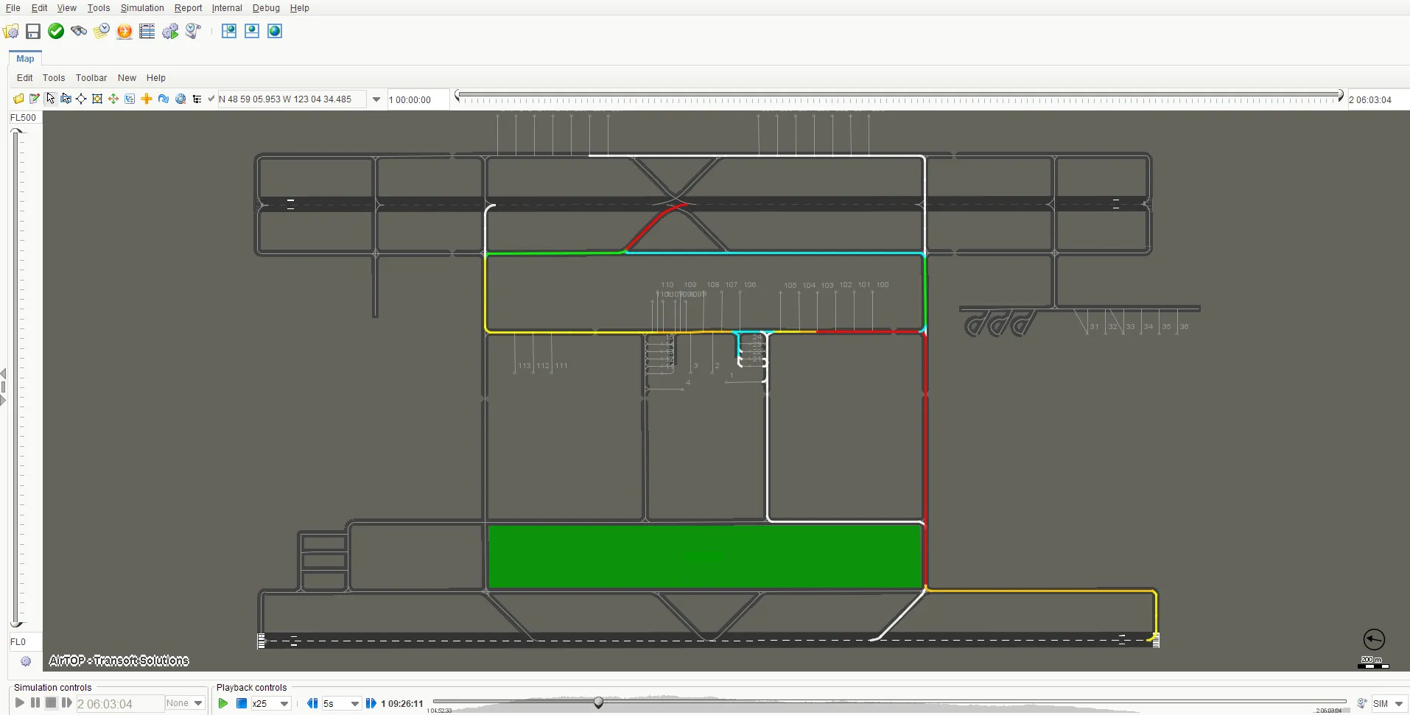Click the flight level altitude slider
The image size is (1410, 715).
[x=17, y=378]
